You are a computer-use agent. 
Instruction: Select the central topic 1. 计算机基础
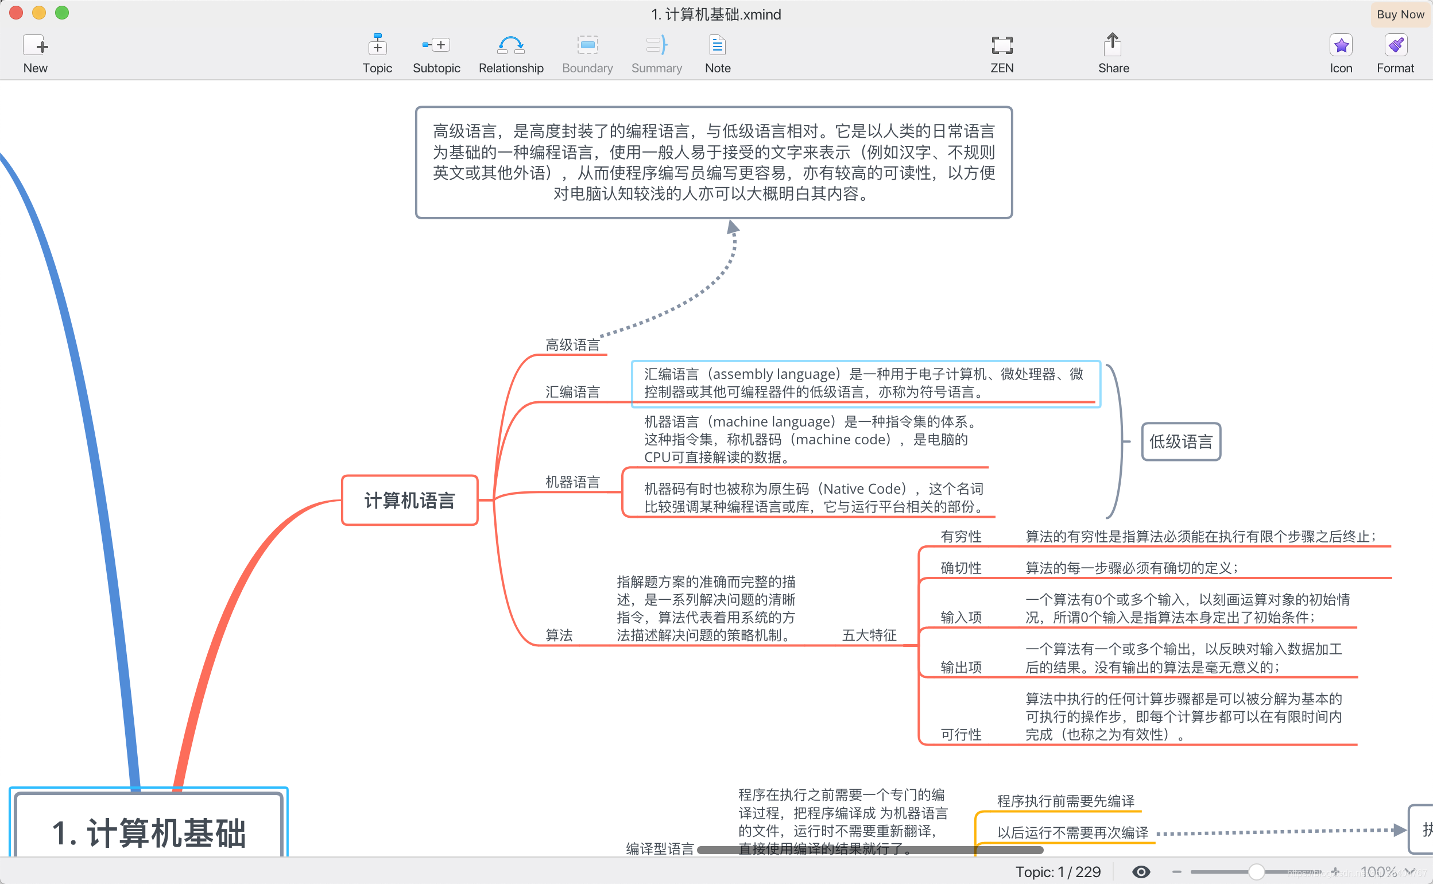pyautogui.click(x=149, y=832)
